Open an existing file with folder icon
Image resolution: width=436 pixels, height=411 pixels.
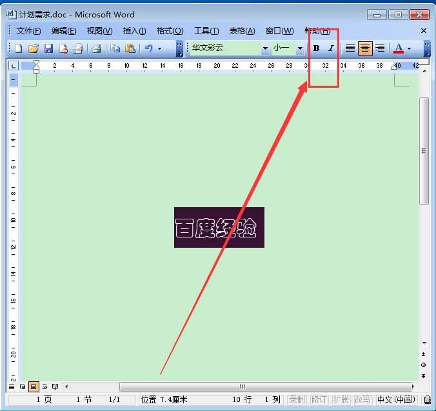click(34, 48)
